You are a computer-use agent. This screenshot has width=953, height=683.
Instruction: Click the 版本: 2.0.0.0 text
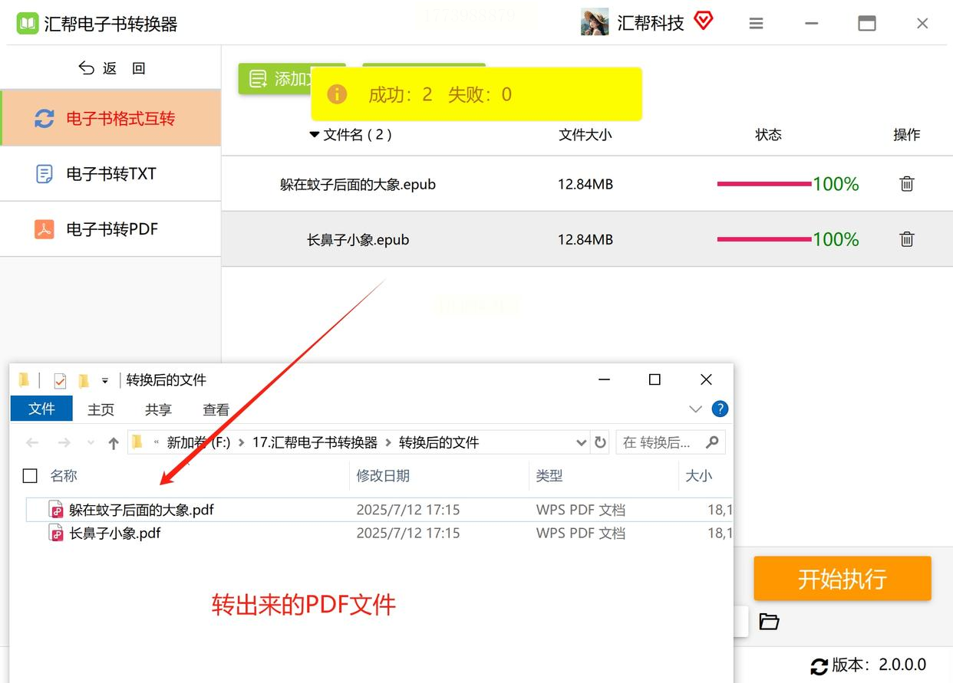click(x=879, y=665)
